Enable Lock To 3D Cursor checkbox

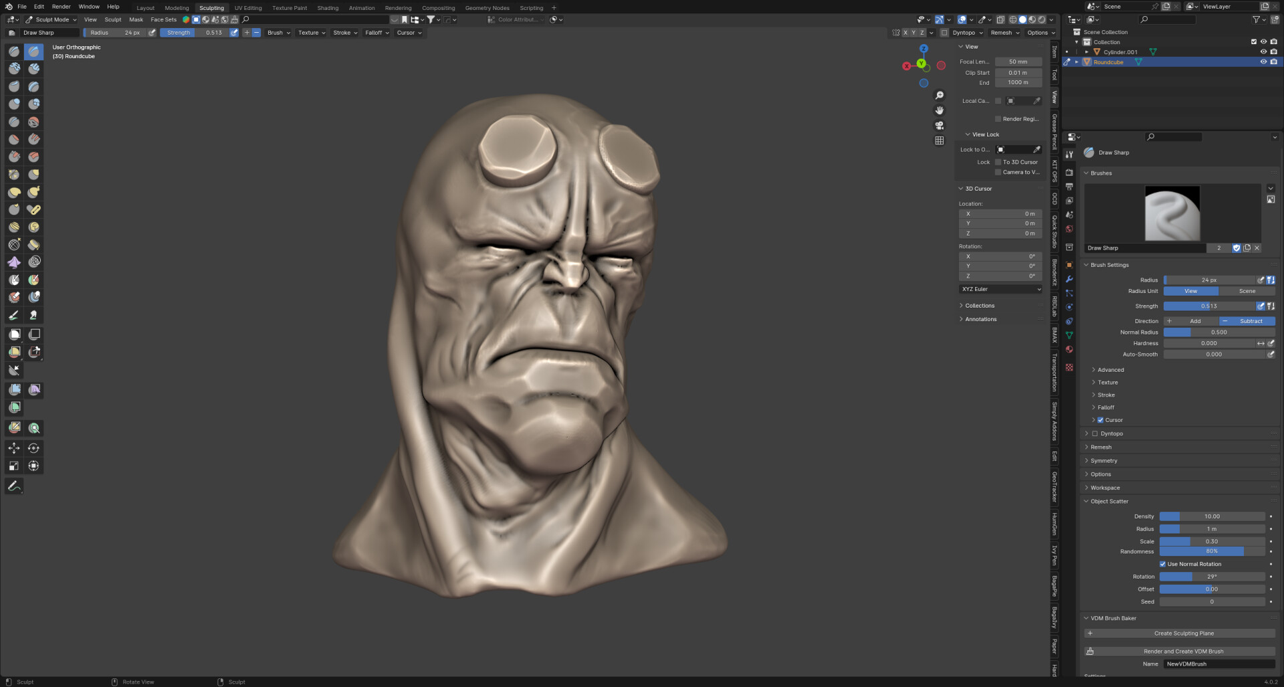point(998,162)
